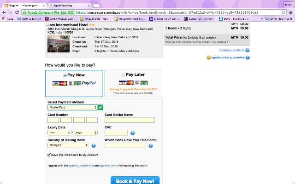The width and height of the screenshot is (295, 184).
Task: Click the hotel tax info icon
Action: click(228, 42)
